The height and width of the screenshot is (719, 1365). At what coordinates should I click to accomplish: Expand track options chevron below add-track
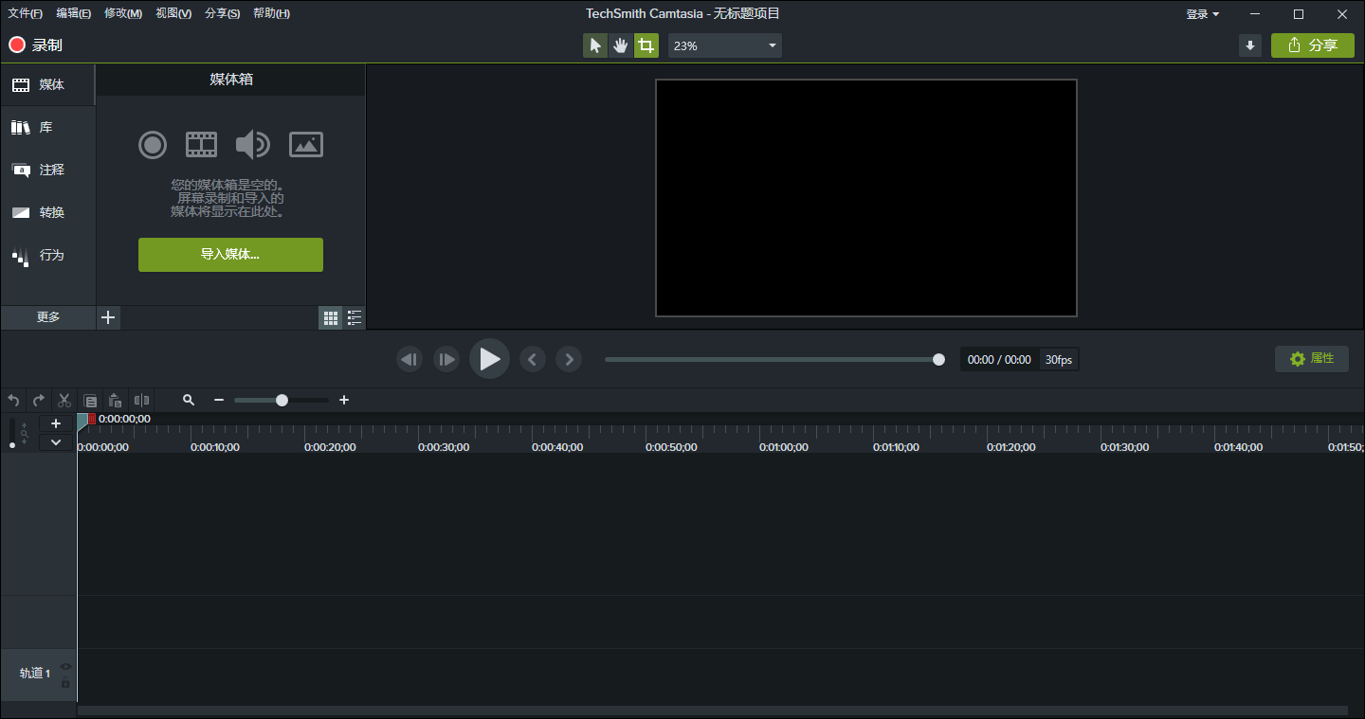click(56, 442)
